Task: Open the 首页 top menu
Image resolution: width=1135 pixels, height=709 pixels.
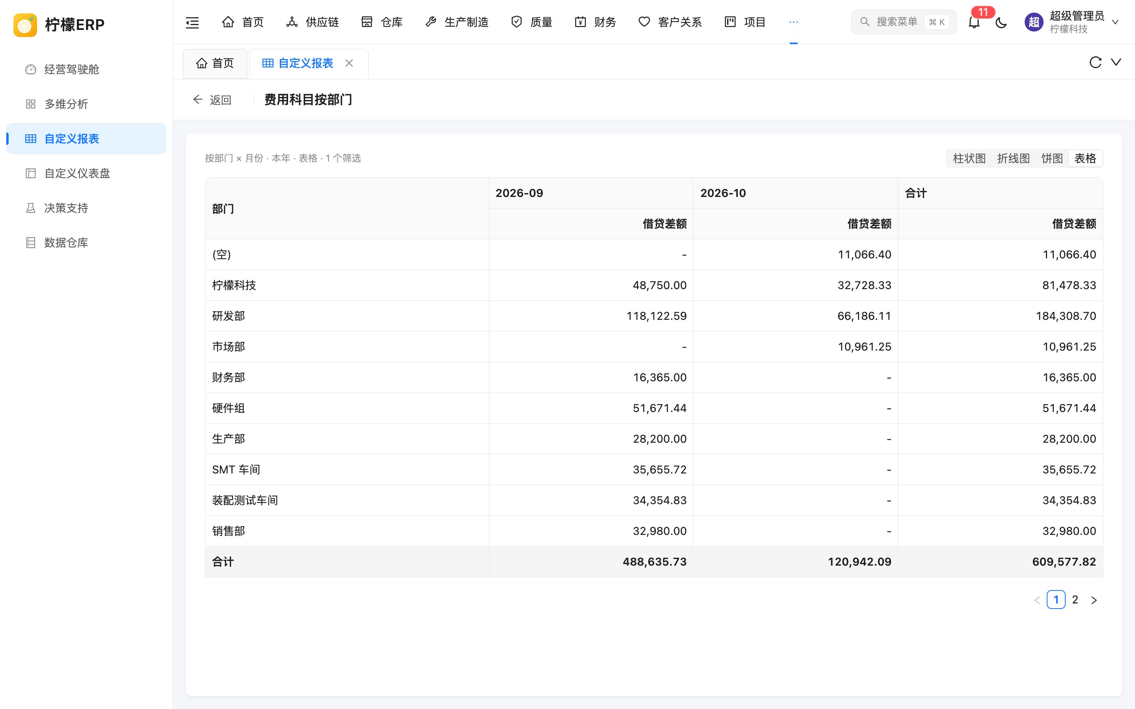Action: [243, 22]
